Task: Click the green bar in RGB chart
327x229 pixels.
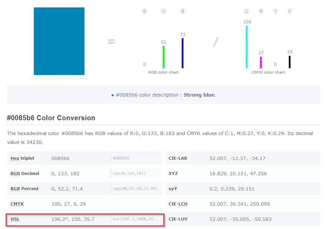Action: click(x=163, y=57)
